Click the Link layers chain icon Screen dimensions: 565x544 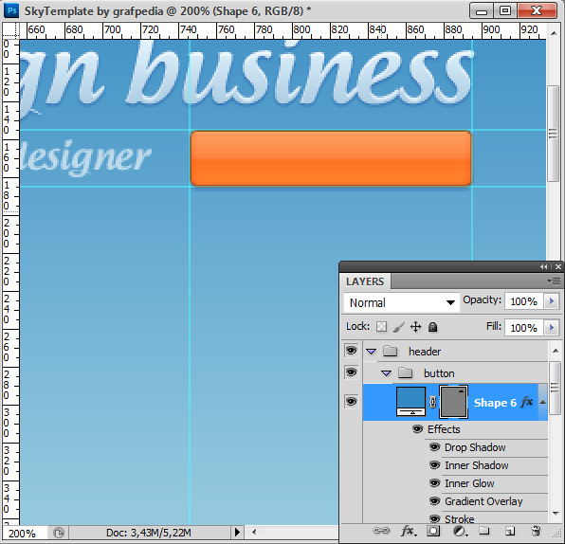pyautogui.click(x=381, y=531)
